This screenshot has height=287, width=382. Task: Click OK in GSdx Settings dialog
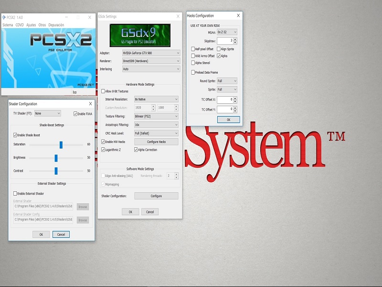click(x=130, y=212)
